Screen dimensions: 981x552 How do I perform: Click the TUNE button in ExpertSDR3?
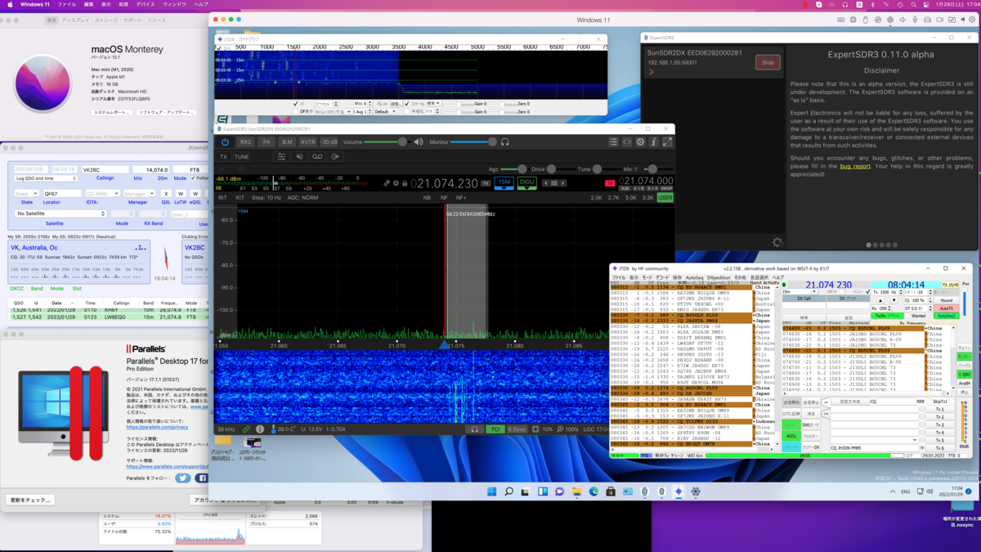click(242, 156)
